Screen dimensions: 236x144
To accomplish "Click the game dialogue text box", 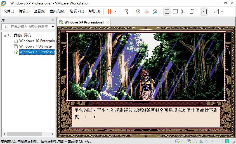I will pyautogui.click(x=146, y=117).
